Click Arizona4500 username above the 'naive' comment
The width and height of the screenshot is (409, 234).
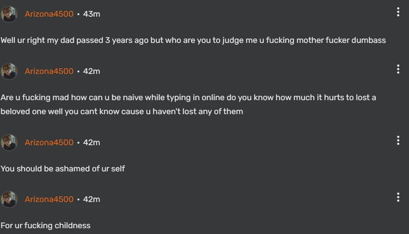point(49,71)
